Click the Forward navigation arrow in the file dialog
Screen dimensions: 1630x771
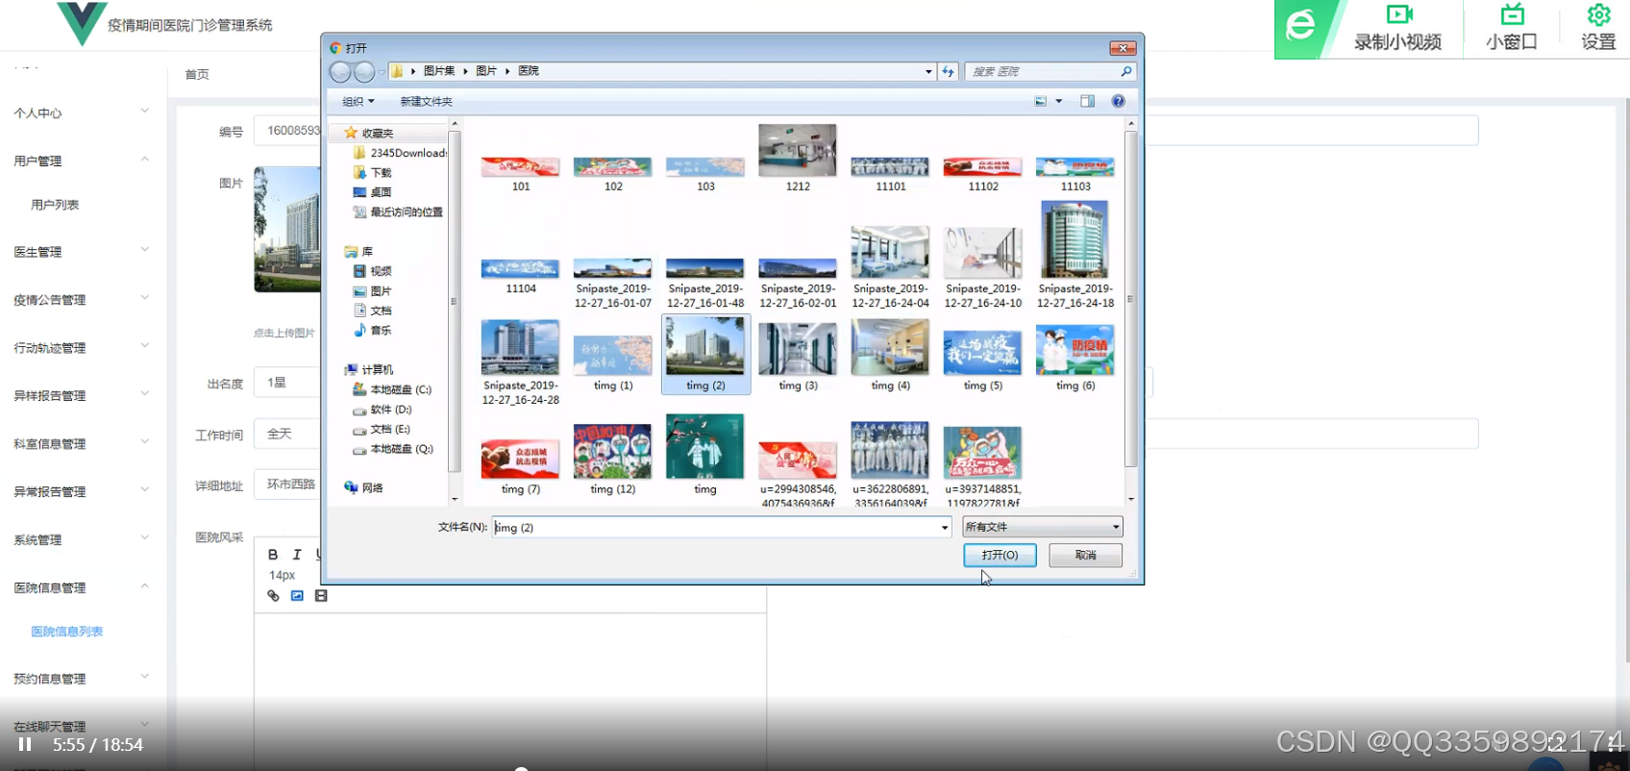(x=364, y=72)
